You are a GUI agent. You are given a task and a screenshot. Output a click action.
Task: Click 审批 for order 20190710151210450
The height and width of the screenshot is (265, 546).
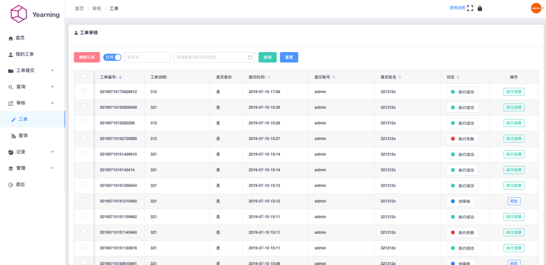point(514,201)
